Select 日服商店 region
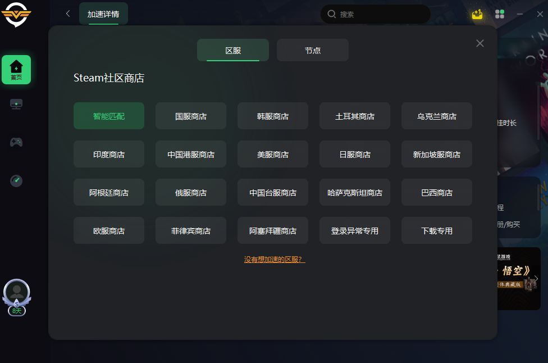Image resolution: width=548 pixels, height=363 pixels. tap(355, 154)
